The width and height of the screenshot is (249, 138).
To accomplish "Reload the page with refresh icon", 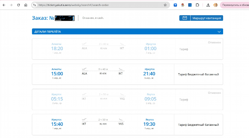I will [18, 5].
